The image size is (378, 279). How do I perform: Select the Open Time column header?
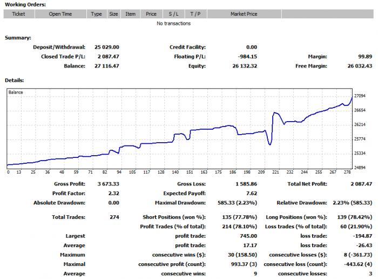point(60,14)
